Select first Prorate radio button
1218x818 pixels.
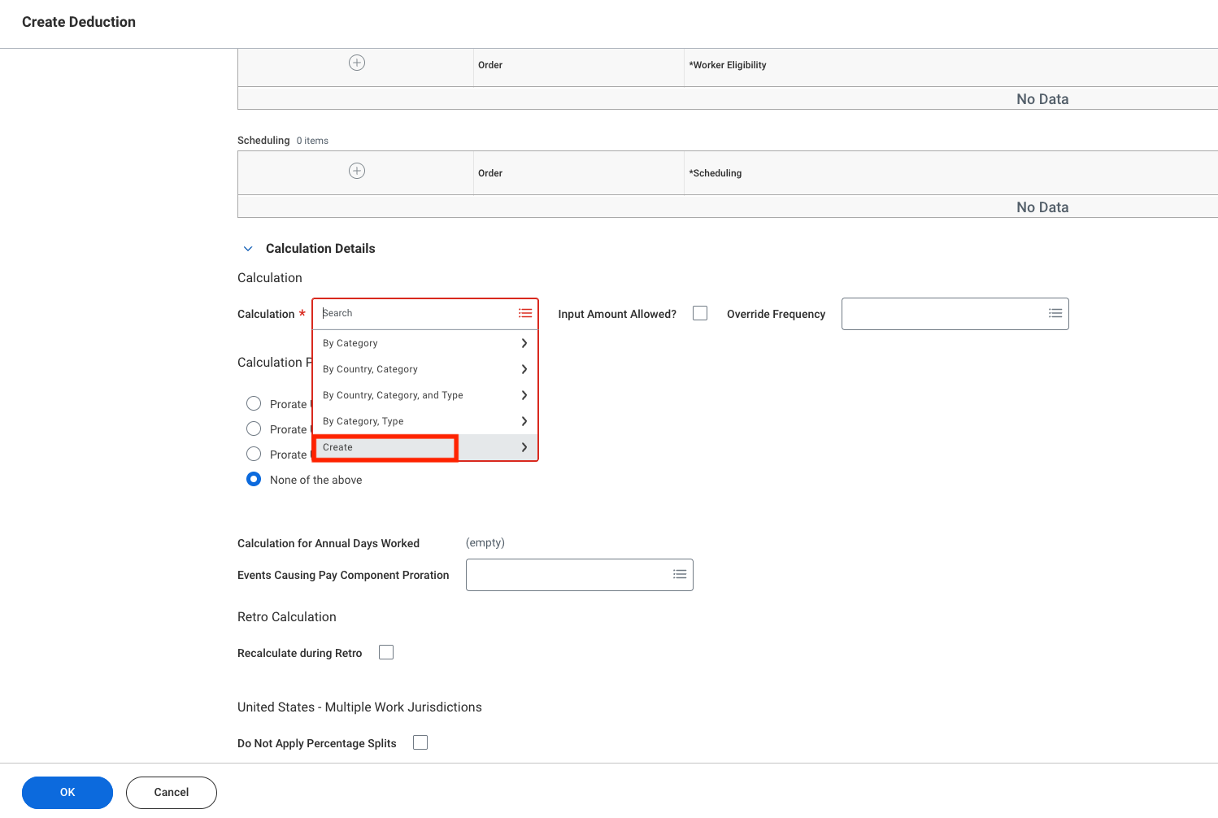(x=254, y=403)
